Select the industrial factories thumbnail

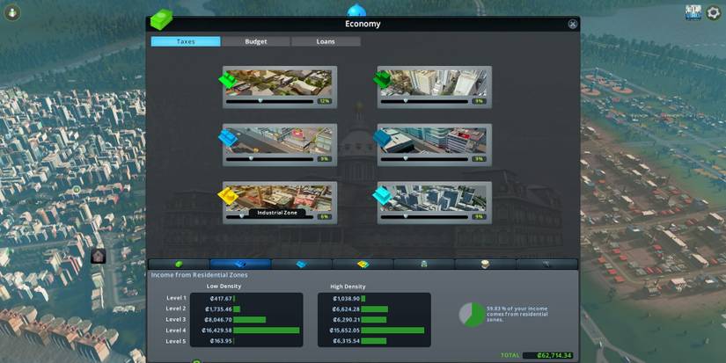point(279,199)
